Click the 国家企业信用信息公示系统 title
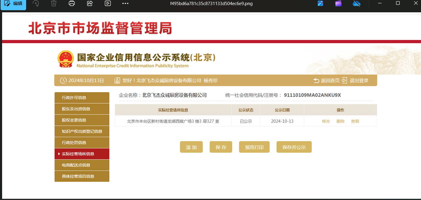 [x=146, y=57]
